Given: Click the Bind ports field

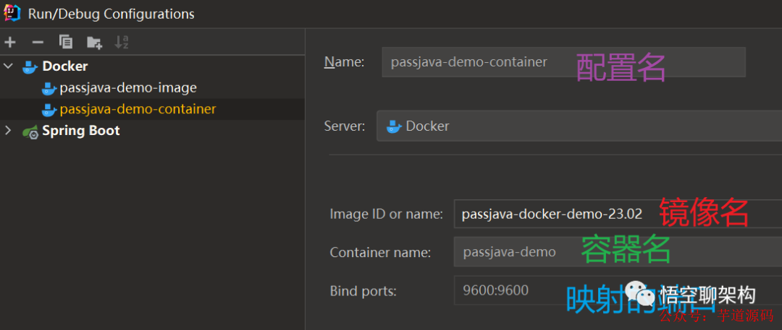Looking at the screenshot, I should pos(507,290).
